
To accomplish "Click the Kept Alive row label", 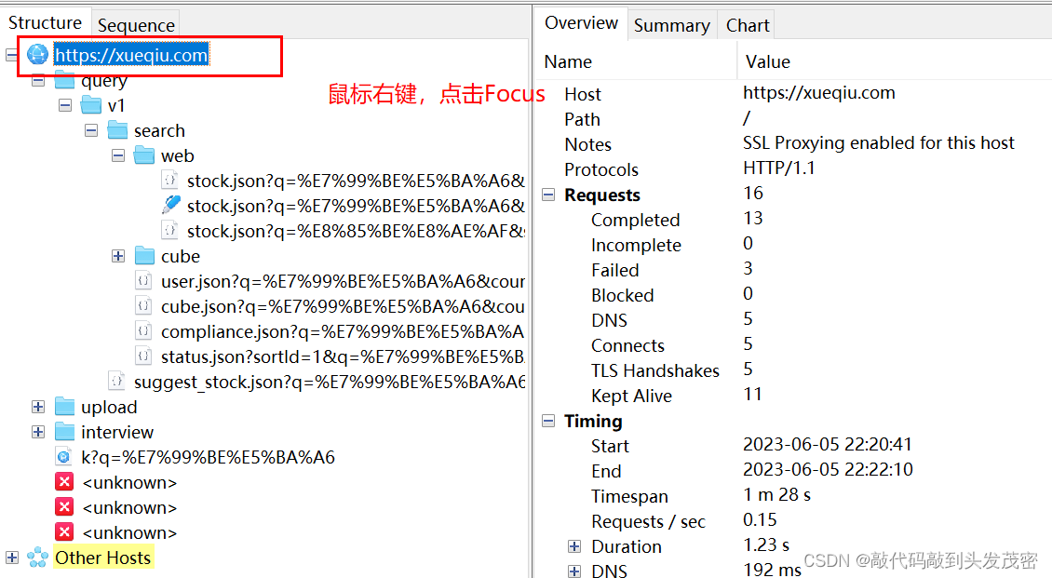I will (x=631, y=396).
